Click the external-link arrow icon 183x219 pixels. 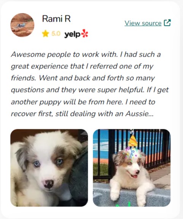(x=167, y=23)
